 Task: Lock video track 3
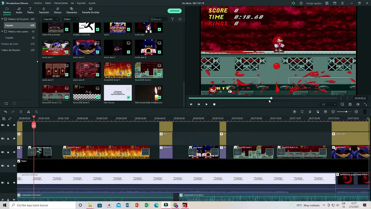tap(8, 152)
